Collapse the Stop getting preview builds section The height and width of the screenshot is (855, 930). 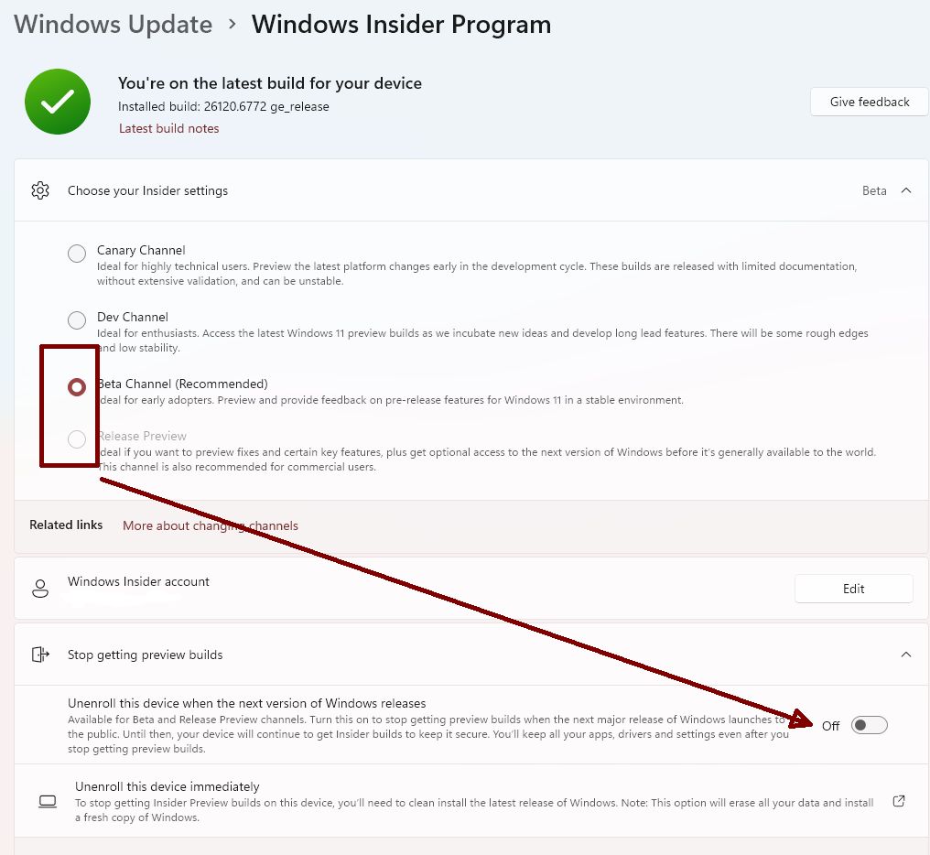[x=906, y=655]
